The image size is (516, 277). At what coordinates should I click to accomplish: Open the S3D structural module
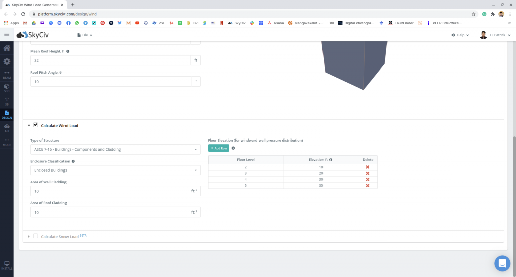coord(7,88)
